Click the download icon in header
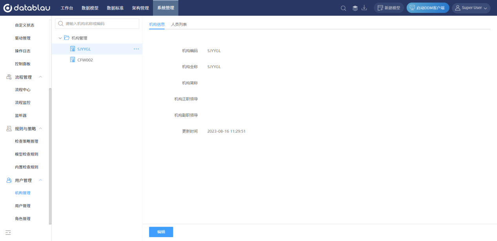The width and height of the screenshot is (497, 241). pos(364,8)
